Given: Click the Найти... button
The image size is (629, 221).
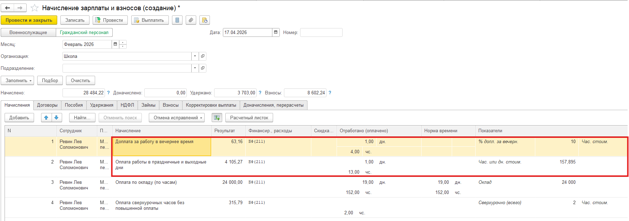Looking at the screenshot, I should pos(82,118).
